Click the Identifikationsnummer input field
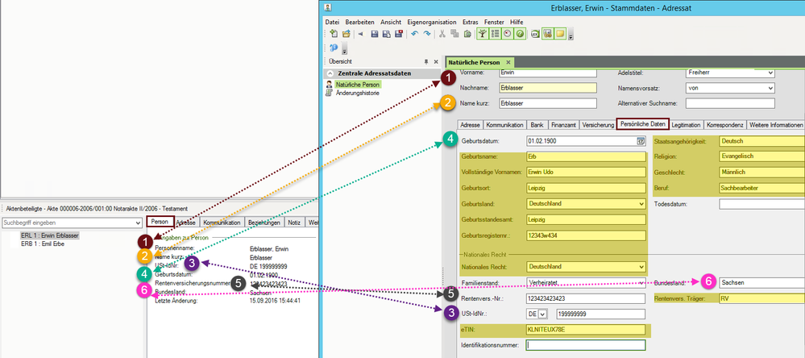This screenshot has width=805, height=358. pos(586,345)
